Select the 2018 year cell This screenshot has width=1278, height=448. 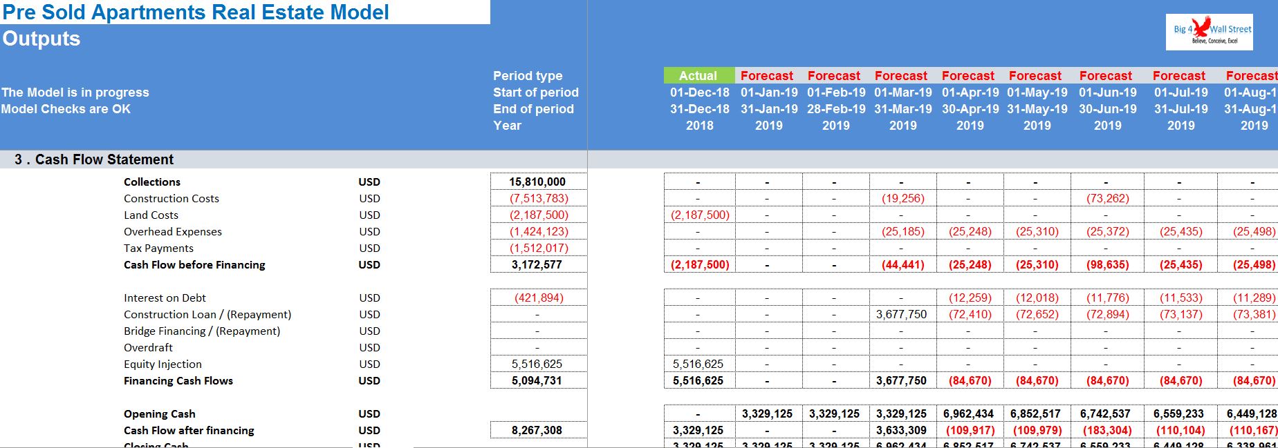pyautogui.click(x=699, y=126)
